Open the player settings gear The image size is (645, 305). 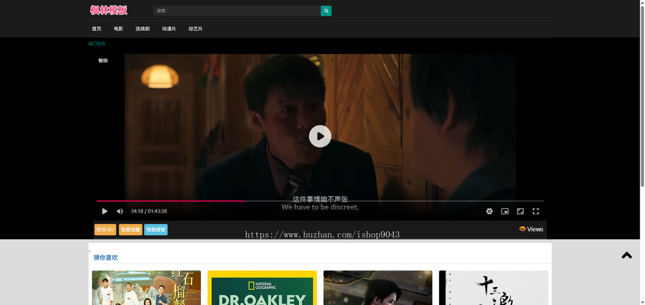tap(489, 211)
